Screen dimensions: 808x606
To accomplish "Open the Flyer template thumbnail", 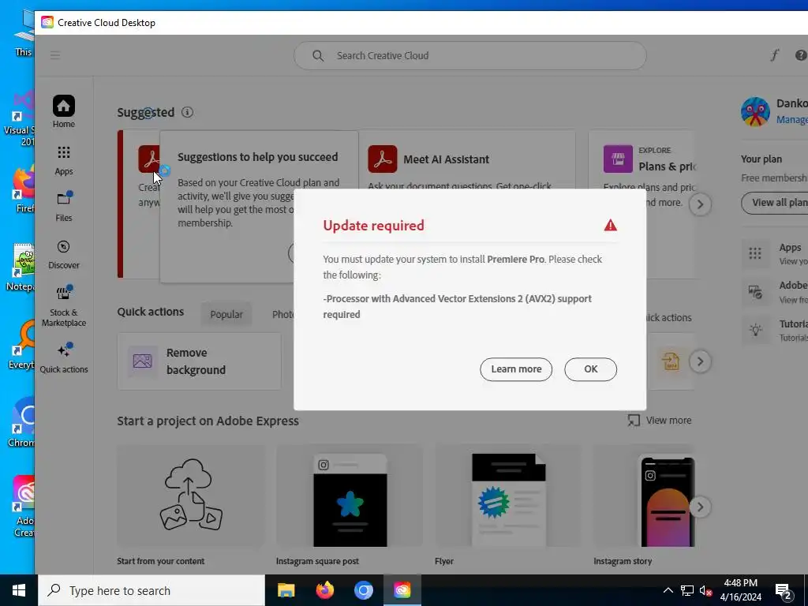I will pos(508,496).
